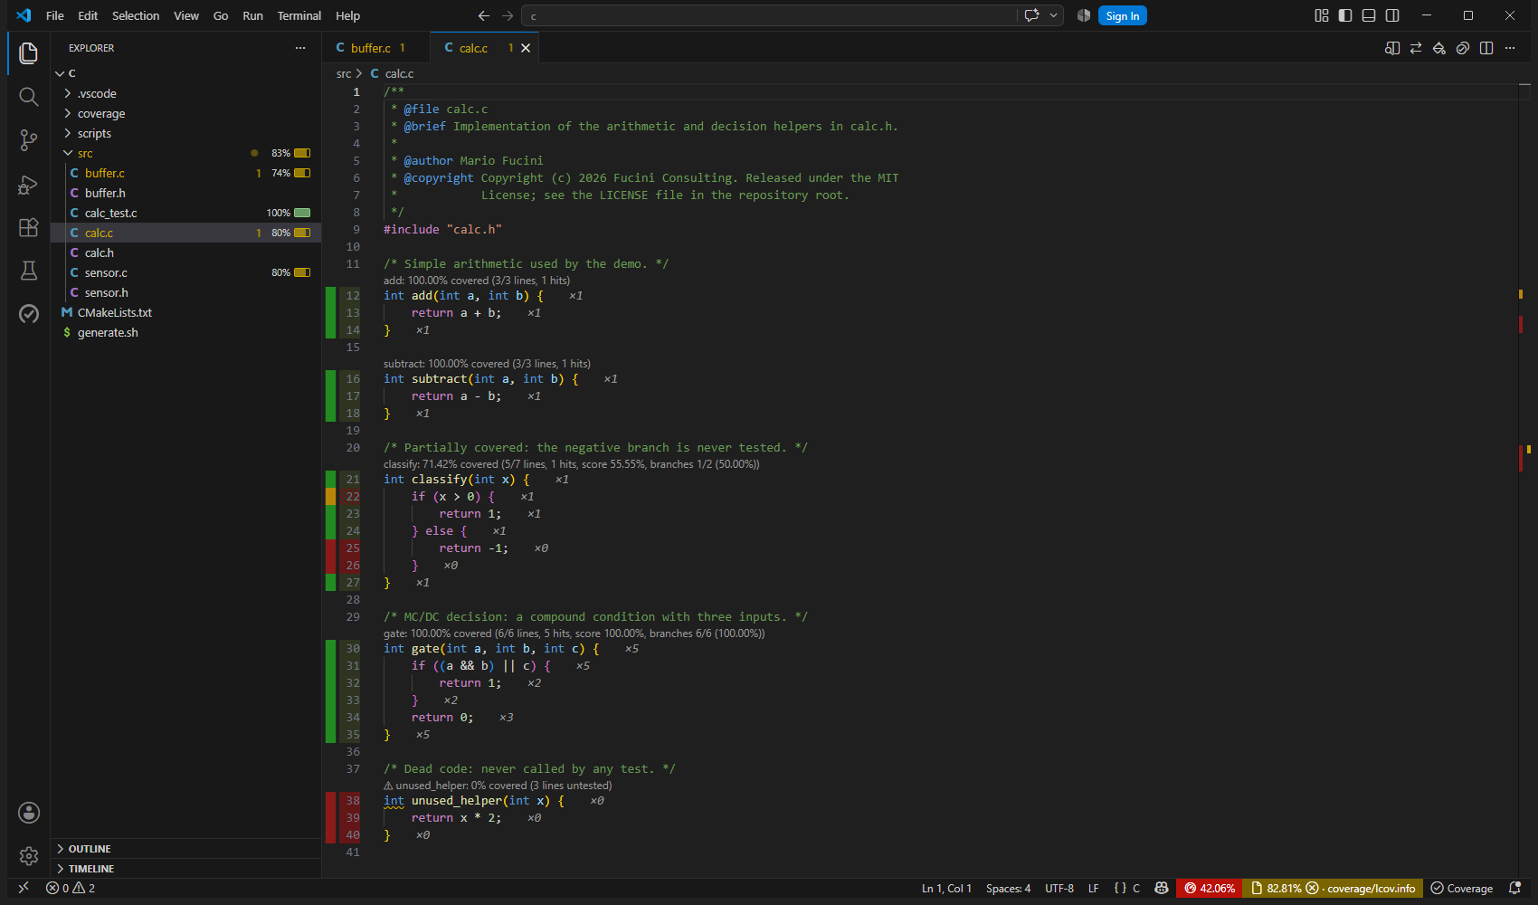Open the Terminal menu
This screenshot has height=905, width=1538.
click(x=299, y=15)
